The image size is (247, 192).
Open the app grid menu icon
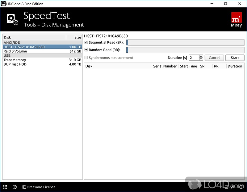pos(5,187)
